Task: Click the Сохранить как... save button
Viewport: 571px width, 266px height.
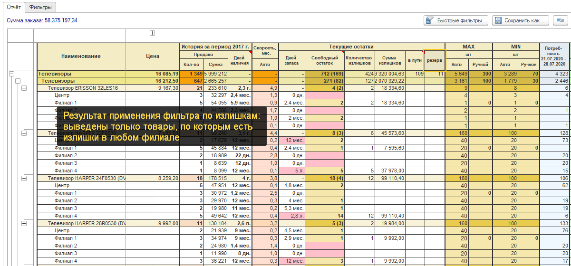Action: pyautogui.click(x=521, y=20)
